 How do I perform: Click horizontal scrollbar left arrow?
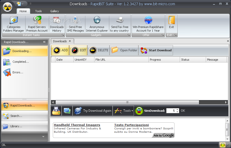[x=53, y=102]
